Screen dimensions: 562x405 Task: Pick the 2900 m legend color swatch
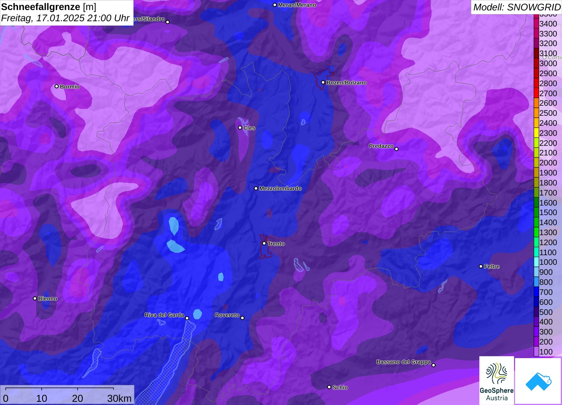click(536, 73)
